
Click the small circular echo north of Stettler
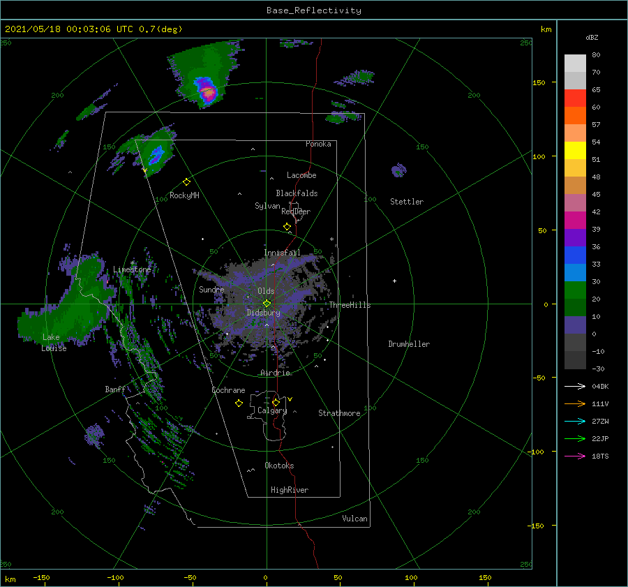(x=398, y=171)
